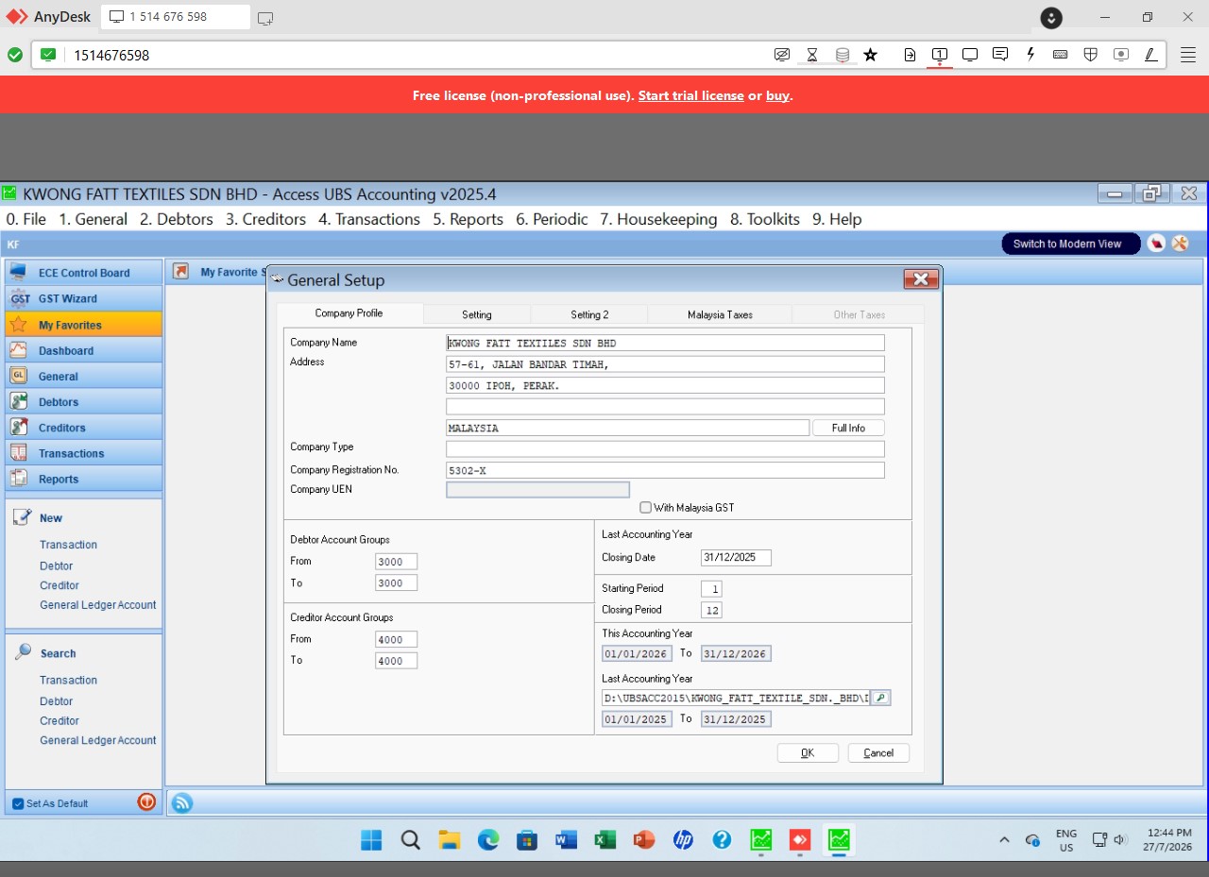The width and height of the screenshot is (1209, 877).
Task: Open the 3. Creditors menu
Action: (x=266, y=219)
